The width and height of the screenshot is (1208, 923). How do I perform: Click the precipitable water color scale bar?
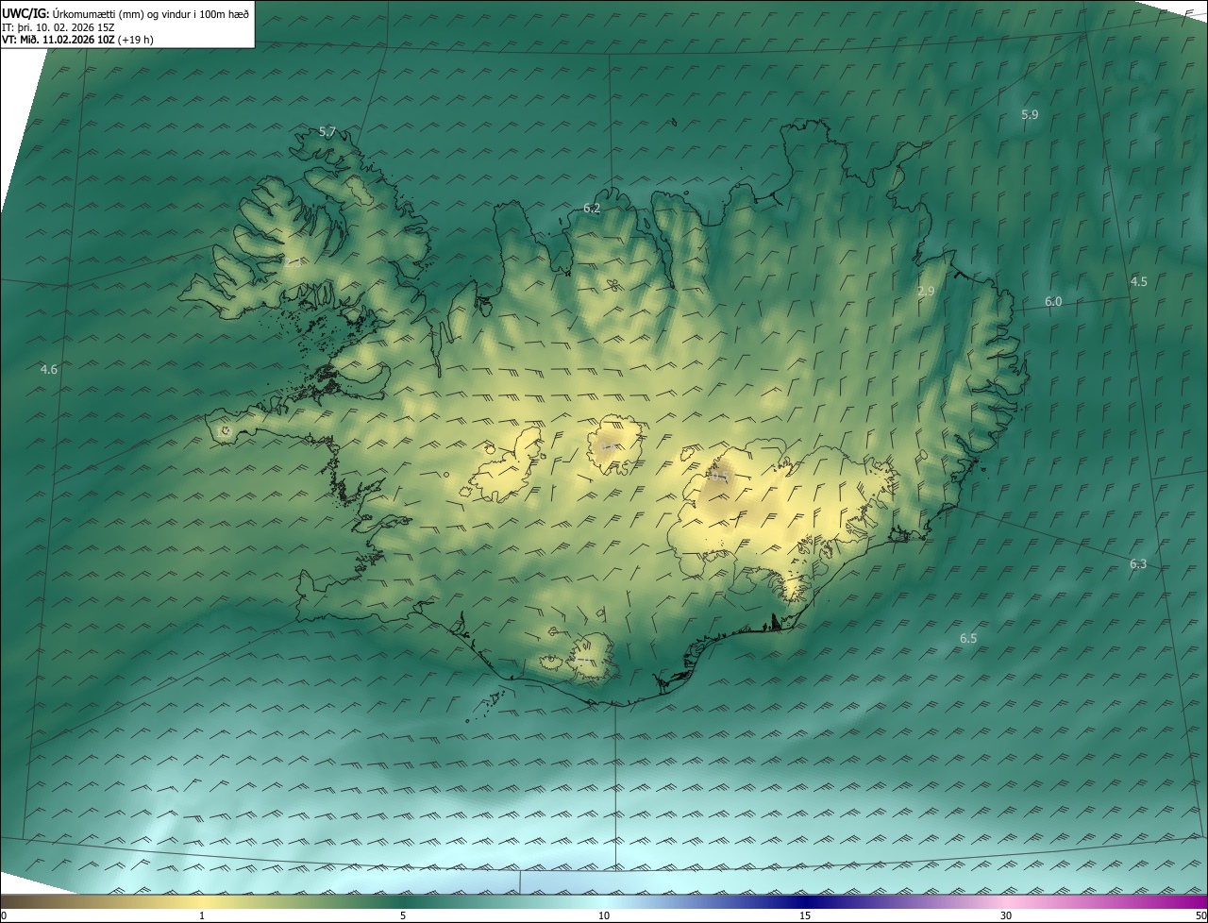(604, 901)
